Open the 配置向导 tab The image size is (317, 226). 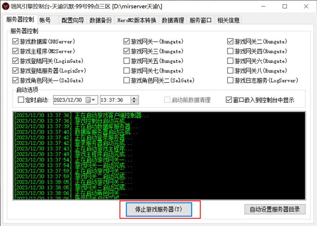[x=73, y=20]
